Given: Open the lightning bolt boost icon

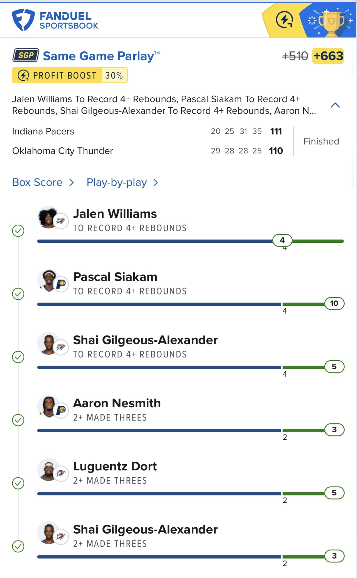Looking at the screenshot, I should pyautogui.click(x=284, y=20).
